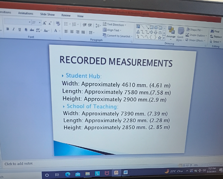
Task: Open the Change Case dropdown
Action: click(46, 31)
